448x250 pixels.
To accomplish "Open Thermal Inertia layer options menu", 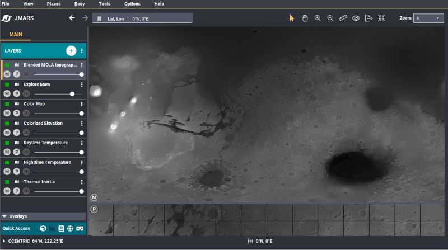I will click(82, 182).
